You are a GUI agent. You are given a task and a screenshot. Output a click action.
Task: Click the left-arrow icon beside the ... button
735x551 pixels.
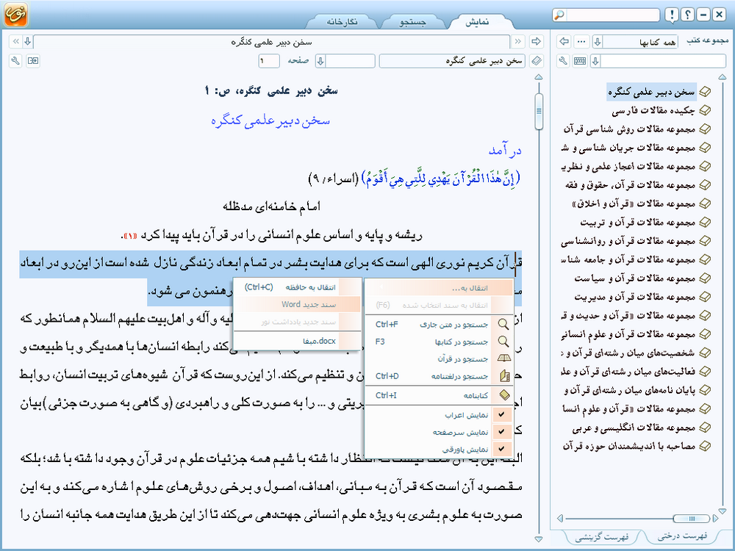tap(564, 42)
